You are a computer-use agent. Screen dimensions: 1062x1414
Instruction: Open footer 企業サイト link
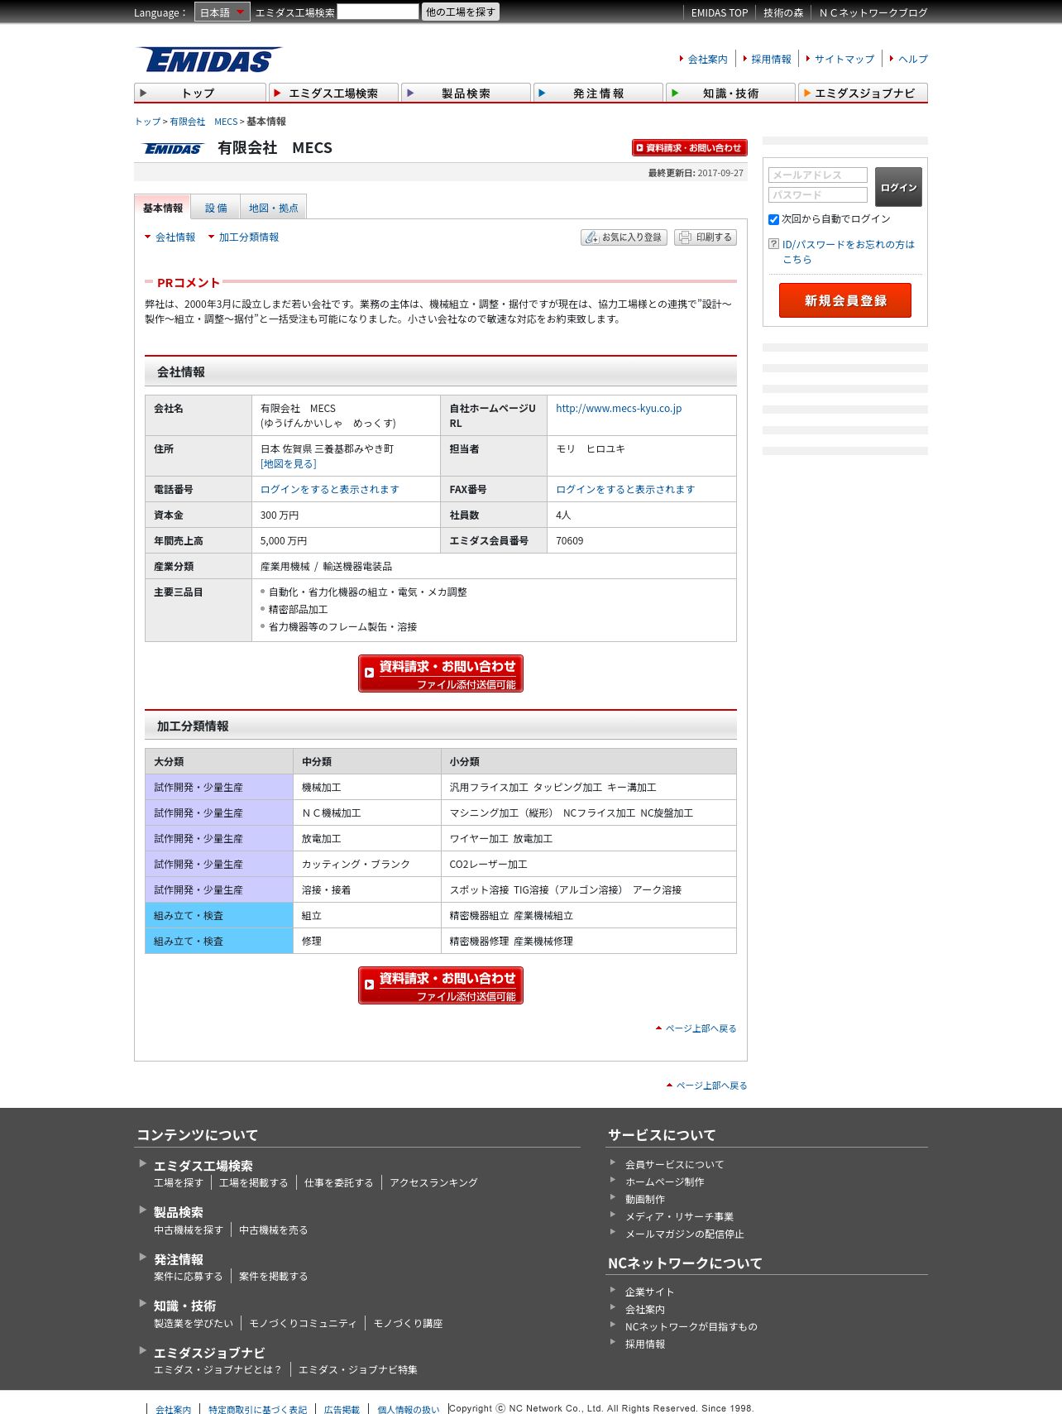[650, 1292]
